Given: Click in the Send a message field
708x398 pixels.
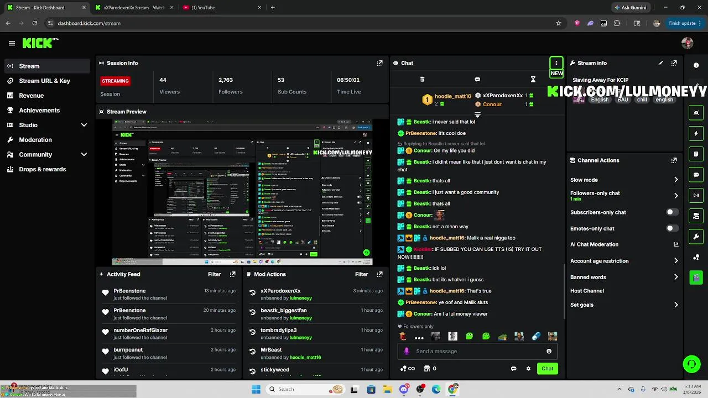Looking at the screenshot, I should pyautogui.click(x=477, y=351).
